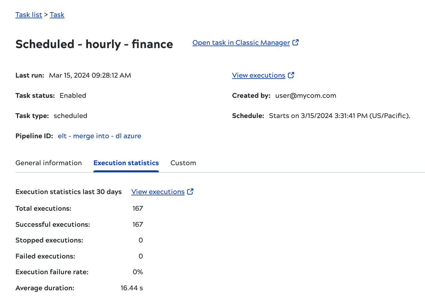Click the user@mycom.com creator email
Screen dimensions: 425x306
[305, 96]
